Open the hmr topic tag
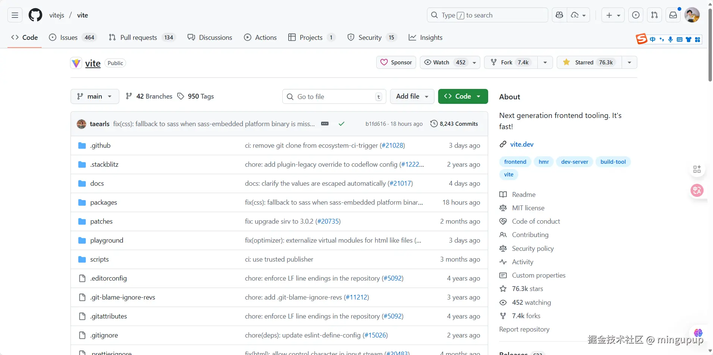 coord(544,162)
